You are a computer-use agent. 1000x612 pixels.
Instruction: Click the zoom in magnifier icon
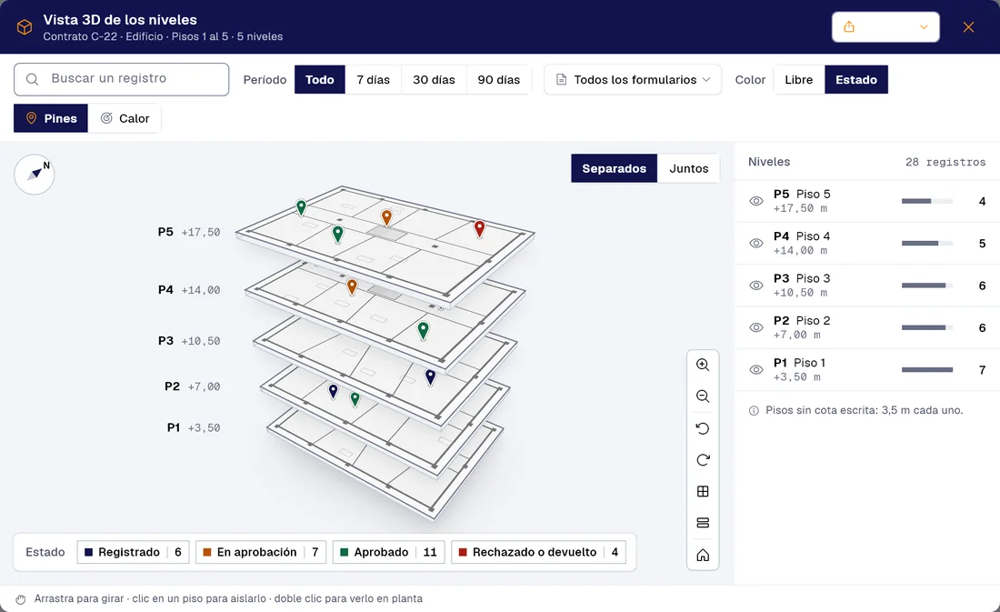click(703, 365)
